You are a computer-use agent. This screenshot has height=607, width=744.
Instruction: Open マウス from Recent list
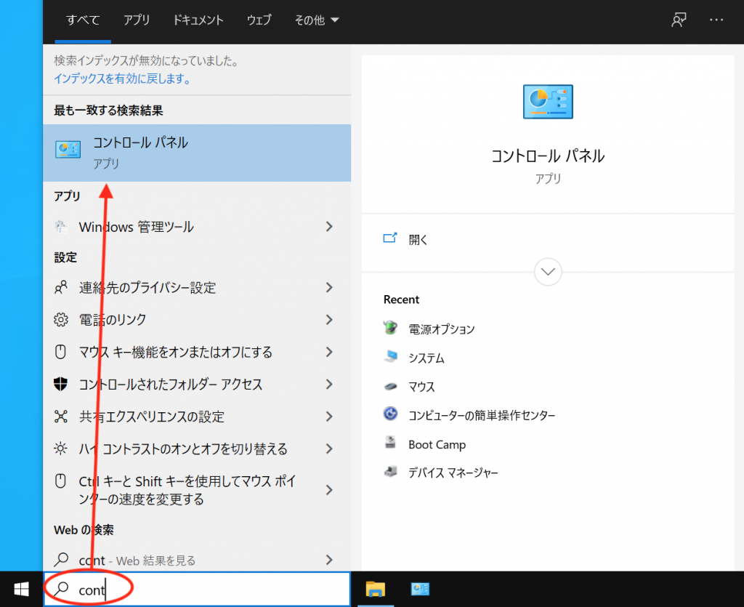421,387
